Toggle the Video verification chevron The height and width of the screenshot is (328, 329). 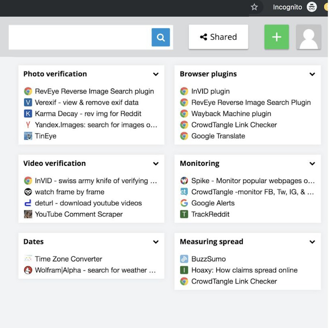pos(156,164)
